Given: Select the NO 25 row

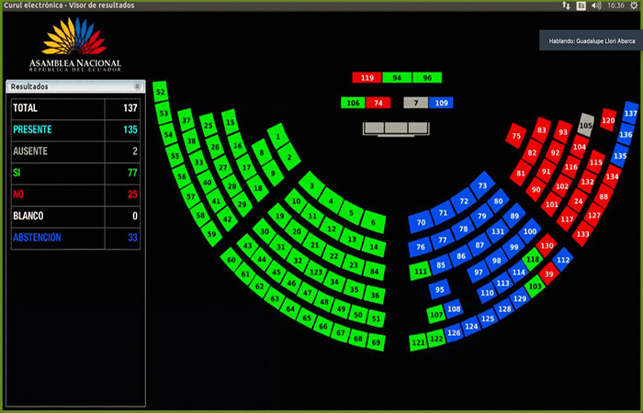Looking at the screenshot, I should pyautogui.click(x=75, y=195).
